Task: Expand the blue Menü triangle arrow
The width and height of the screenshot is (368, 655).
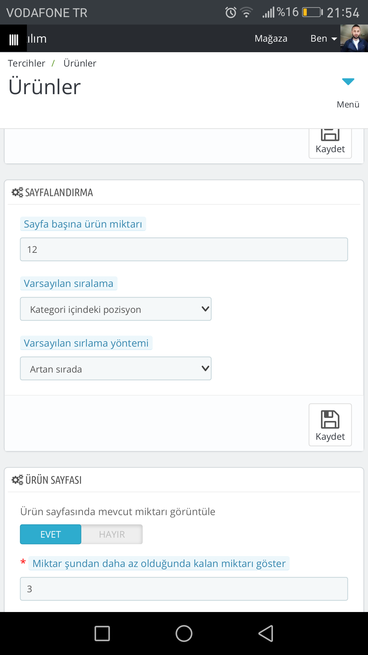Action: click(348, 82)
